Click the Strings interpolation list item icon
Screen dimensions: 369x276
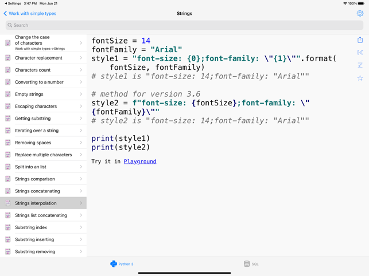pyautogui.click(x=7, y=203)
